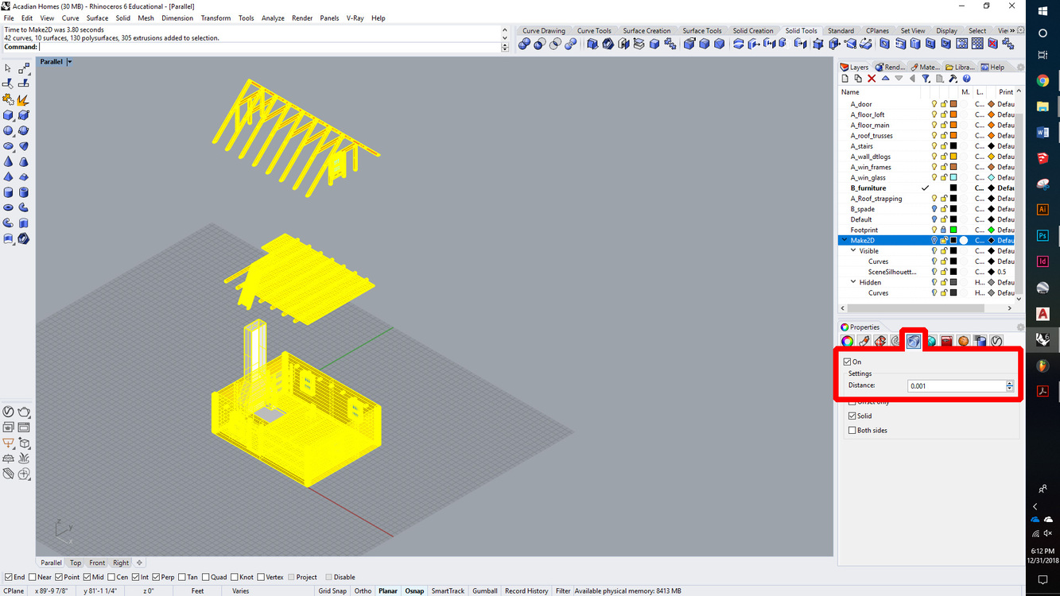Image resolution: width=1060 pixels, height=596 pixels.
Task: Switch to the Front viewport tab
Action: coord(96,562)
